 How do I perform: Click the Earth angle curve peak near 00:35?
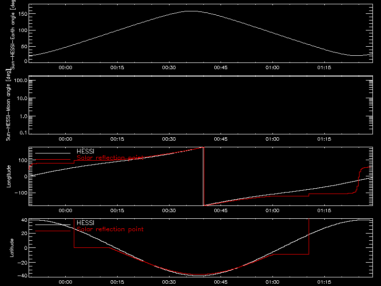click(x=192, y=11)
